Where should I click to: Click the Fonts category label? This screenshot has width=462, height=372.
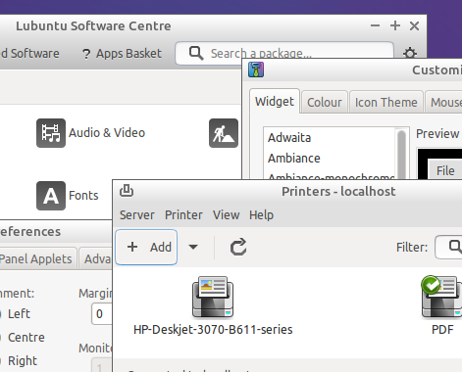83,196
